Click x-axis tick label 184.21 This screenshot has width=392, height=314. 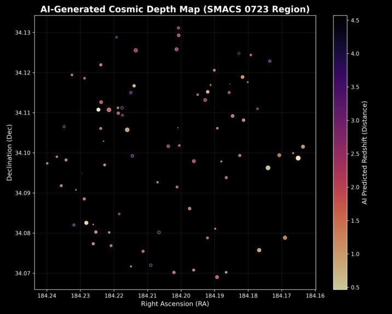tap(147, 296)
